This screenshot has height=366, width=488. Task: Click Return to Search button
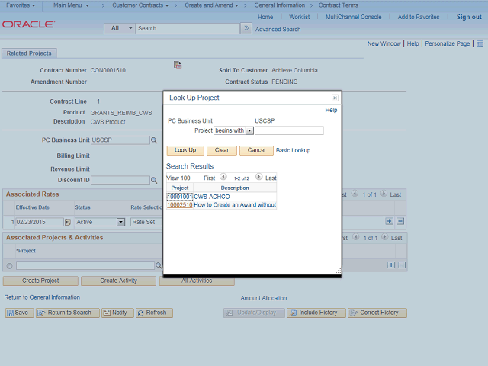tap(68, 313)
